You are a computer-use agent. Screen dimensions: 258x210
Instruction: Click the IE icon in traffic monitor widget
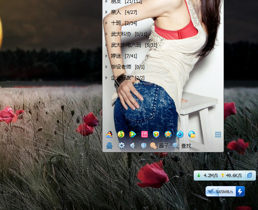(250, 175)
